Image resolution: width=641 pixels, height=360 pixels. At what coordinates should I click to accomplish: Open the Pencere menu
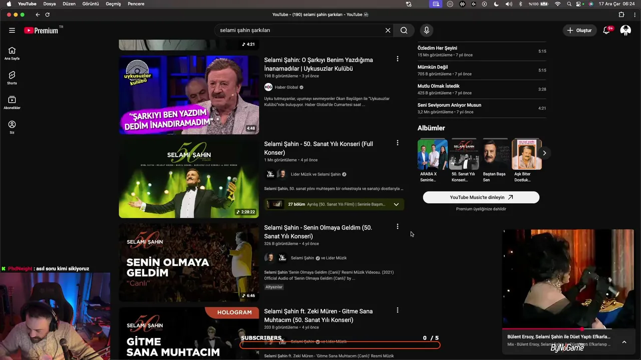click(x=136, y=4)
